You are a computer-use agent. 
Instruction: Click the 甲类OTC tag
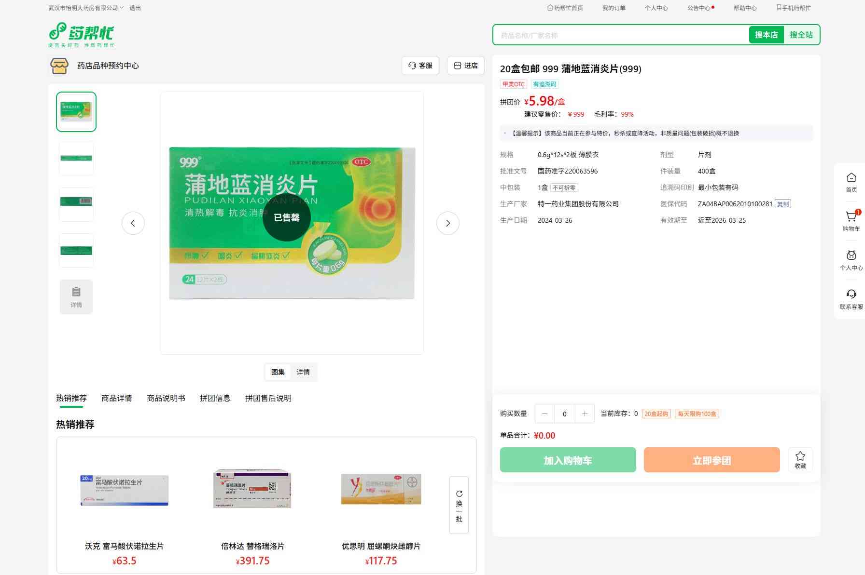pyautogui.click(x=514, y=84)
